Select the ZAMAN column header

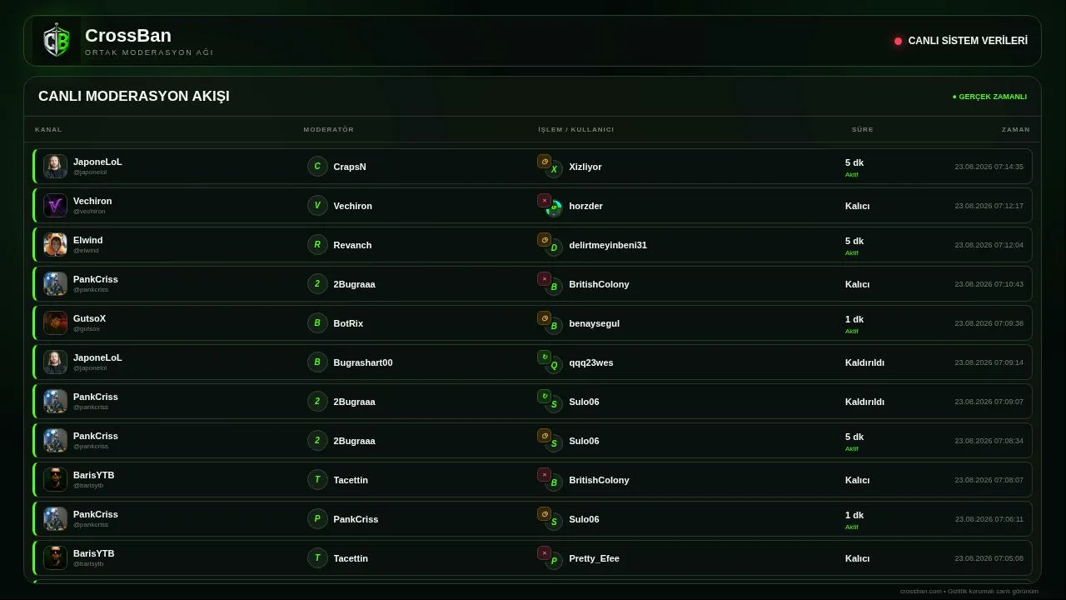pos(1016,129)
